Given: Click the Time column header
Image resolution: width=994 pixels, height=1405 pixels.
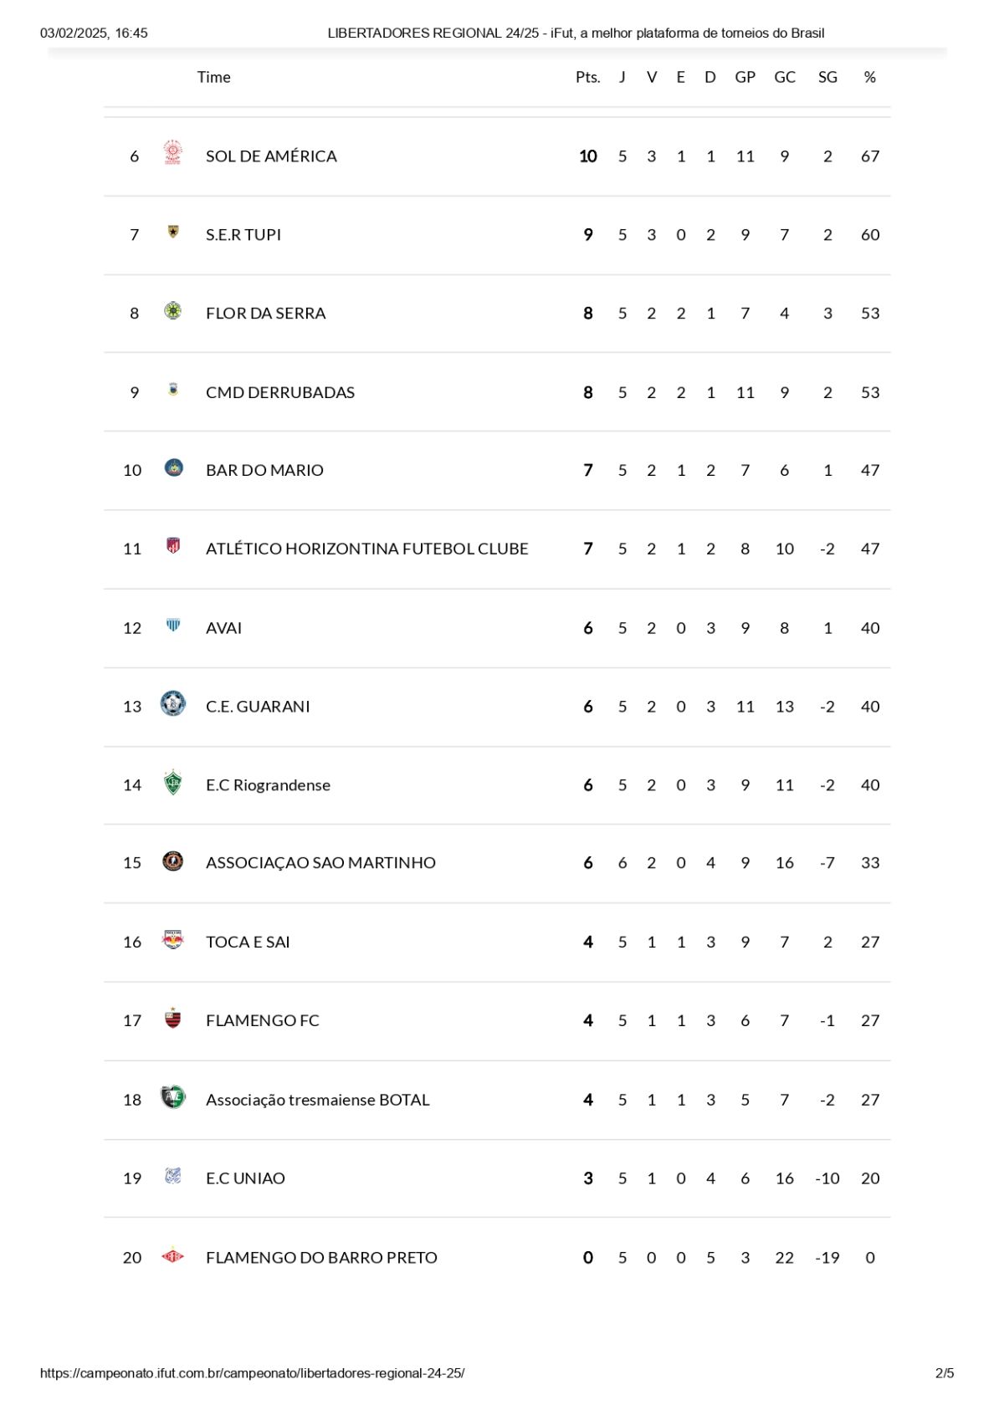Looking at the screenshot, I should (x=213, y=77).
